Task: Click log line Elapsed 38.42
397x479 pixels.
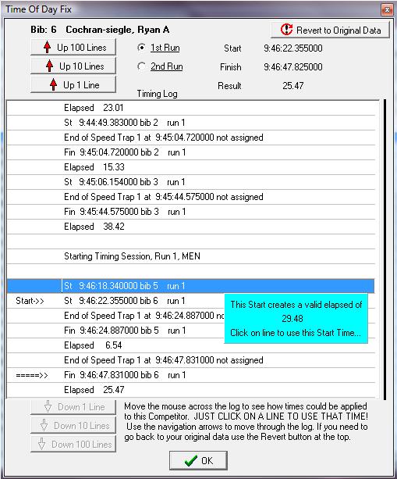Action: click(x=191, y=227)
